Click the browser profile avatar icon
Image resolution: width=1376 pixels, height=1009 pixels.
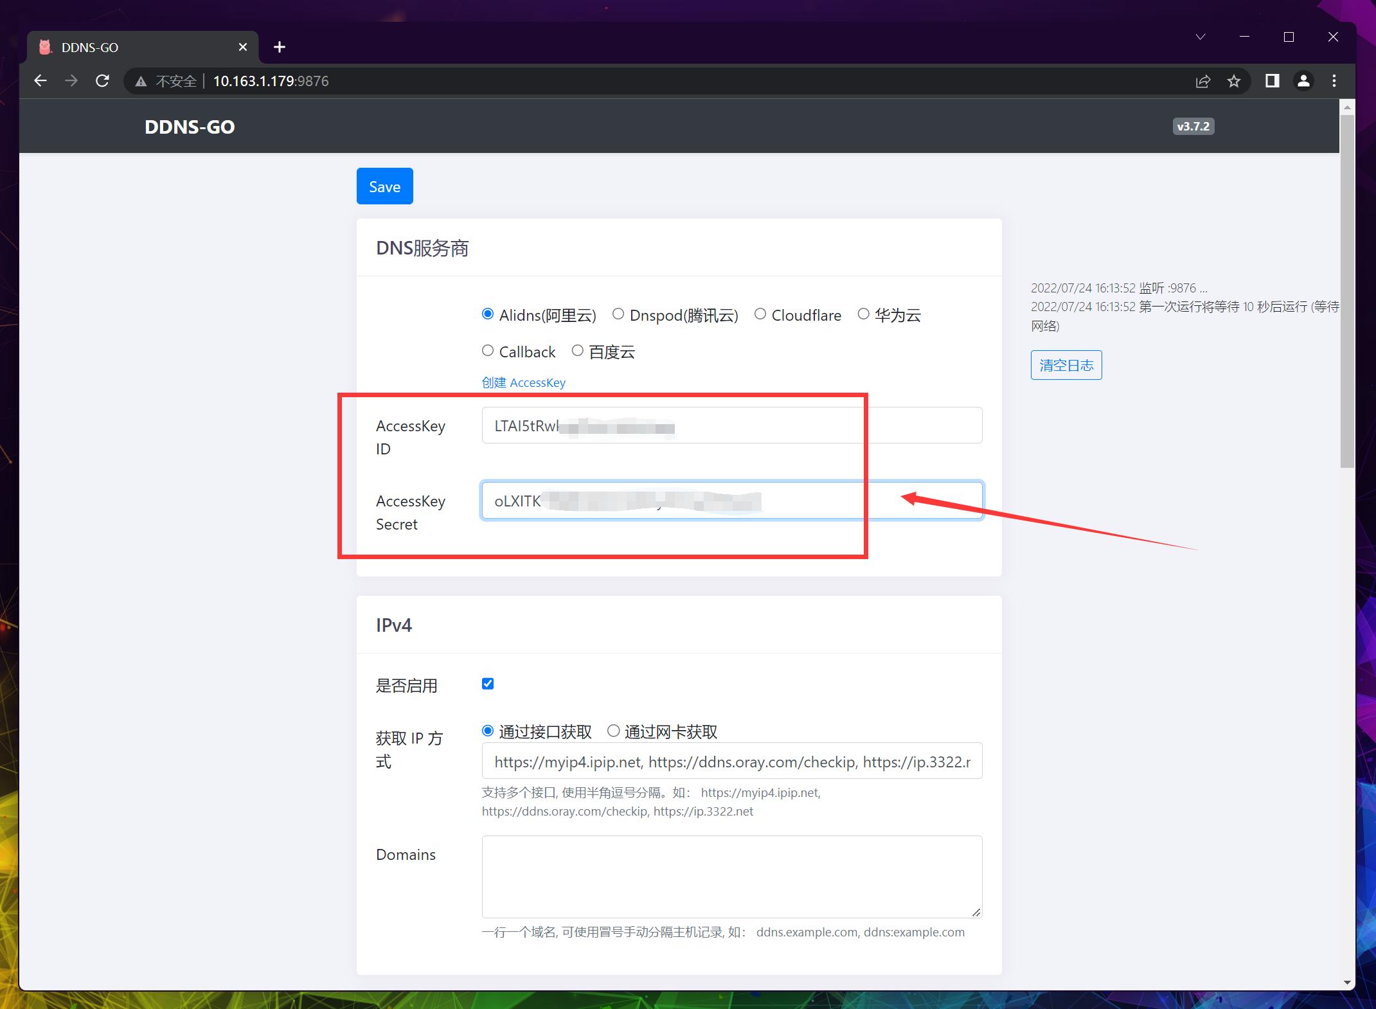[x=1303, y=81]
